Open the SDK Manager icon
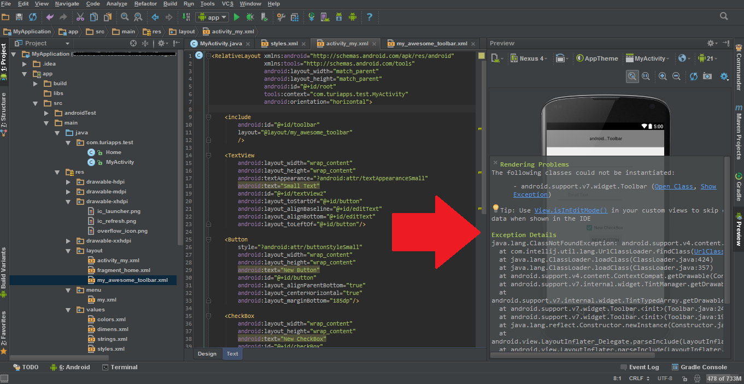Screen dimensions: 744x384 click(x=339, y=17)
